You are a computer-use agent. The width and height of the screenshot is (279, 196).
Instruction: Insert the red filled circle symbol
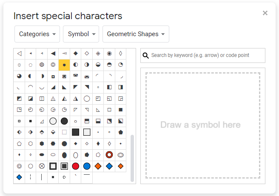coord(75,166)
